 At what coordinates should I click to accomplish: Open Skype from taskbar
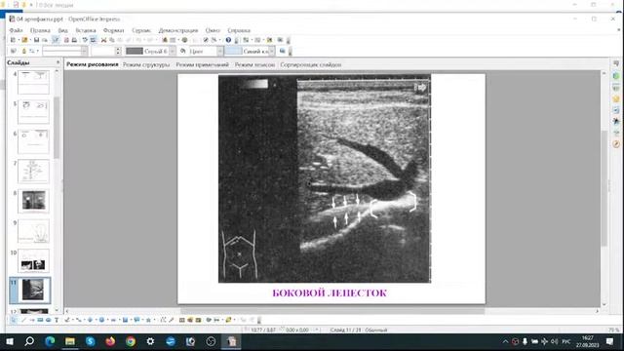coord(91,341)
